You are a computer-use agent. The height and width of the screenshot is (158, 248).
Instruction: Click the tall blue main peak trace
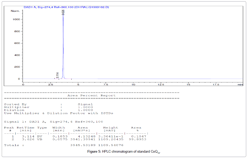[63, 46]
